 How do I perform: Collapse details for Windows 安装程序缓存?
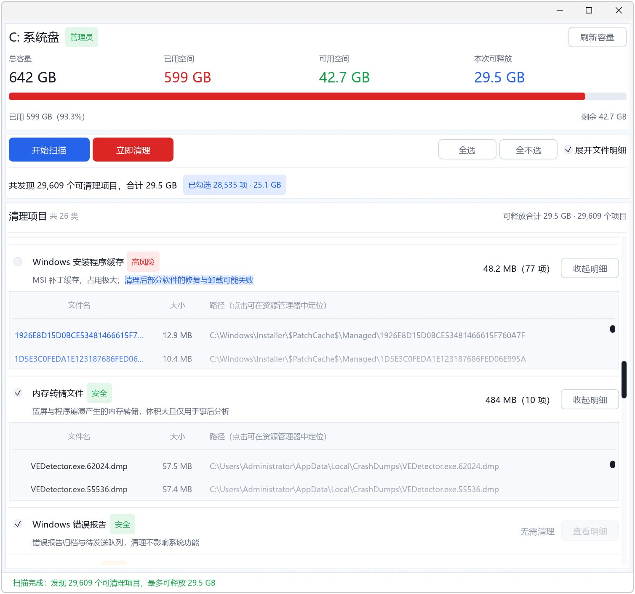[x=590, y=268]
